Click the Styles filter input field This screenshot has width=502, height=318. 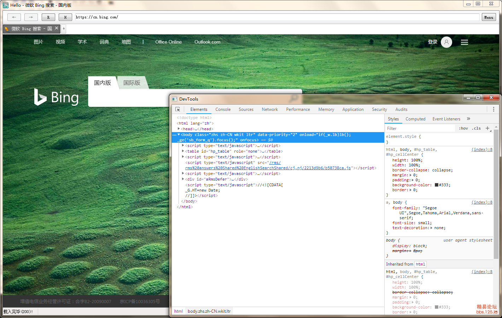tap(421, 128)
